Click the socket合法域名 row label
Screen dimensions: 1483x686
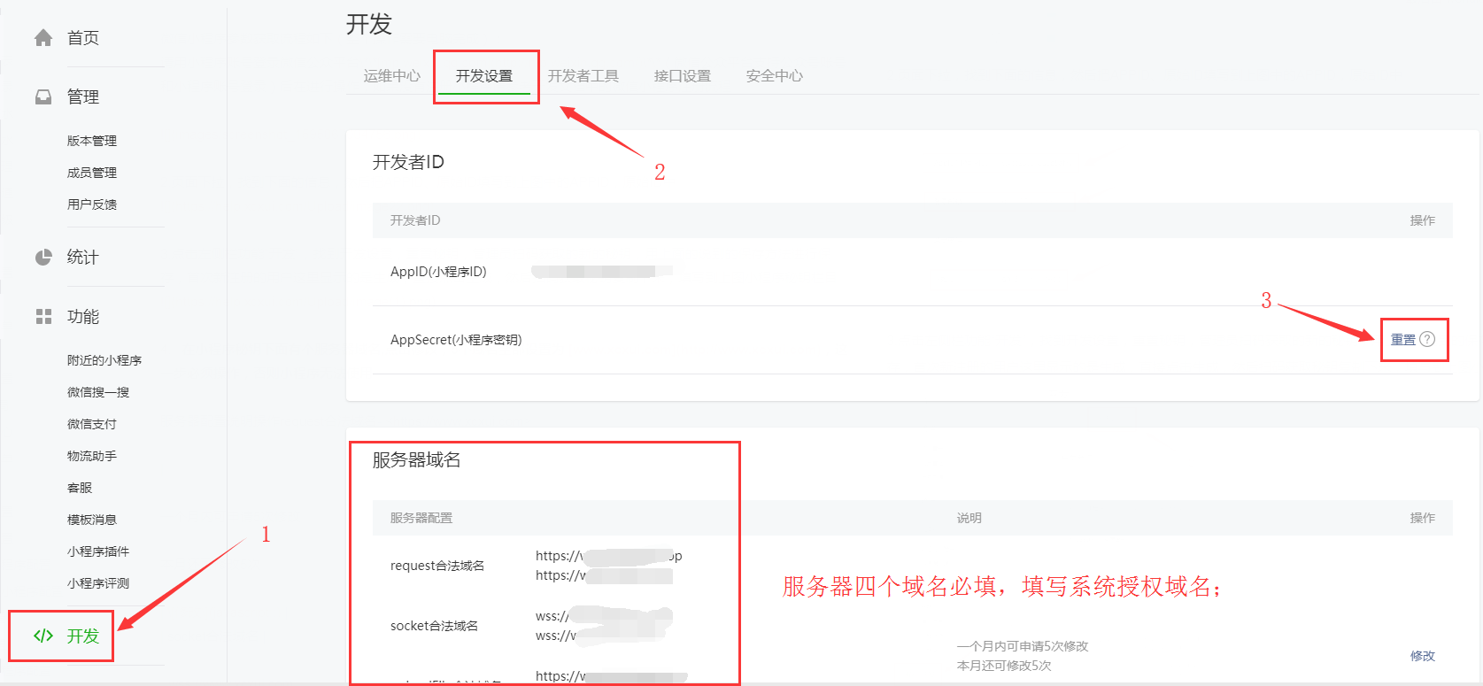(435, 626)
